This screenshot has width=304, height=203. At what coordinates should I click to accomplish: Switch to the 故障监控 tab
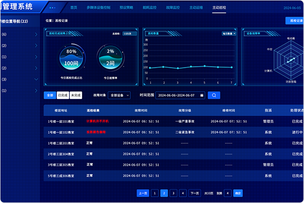[x=173, y=8]
